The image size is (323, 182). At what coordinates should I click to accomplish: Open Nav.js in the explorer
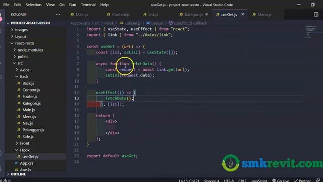(x=28, y=123)
